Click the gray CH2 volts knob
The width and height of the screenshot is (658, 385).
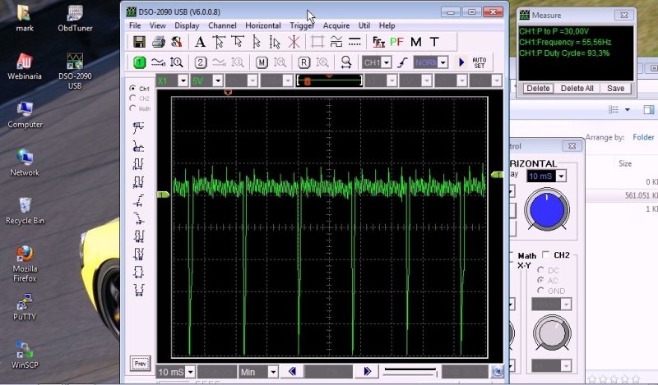coord(552,333)
